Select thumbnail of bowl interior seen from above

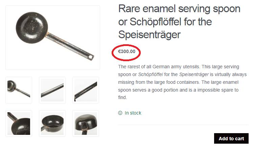(x=19, y=123)
